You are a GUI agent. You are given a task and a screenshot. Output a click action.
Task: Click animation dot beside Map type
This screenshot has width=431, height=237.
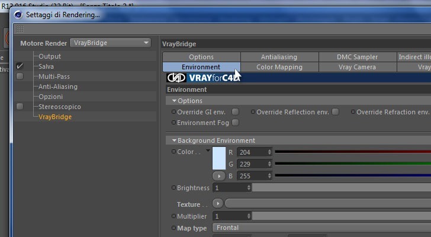(x=173, y=228)
